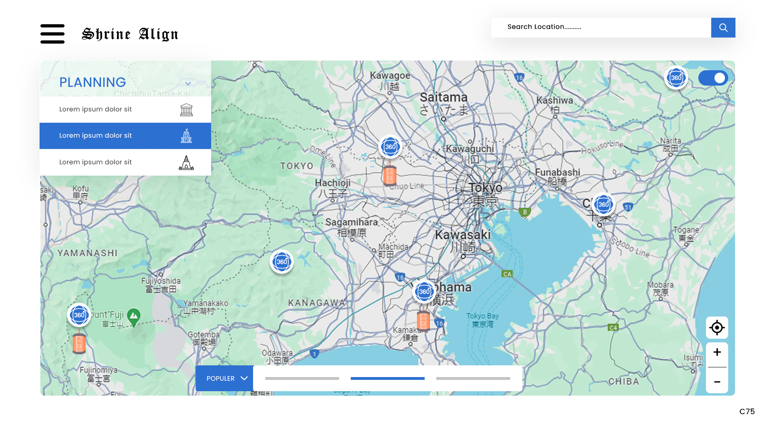Click the blue search magnifier button
The image size is (775, 436).
(x=723, y=27)
